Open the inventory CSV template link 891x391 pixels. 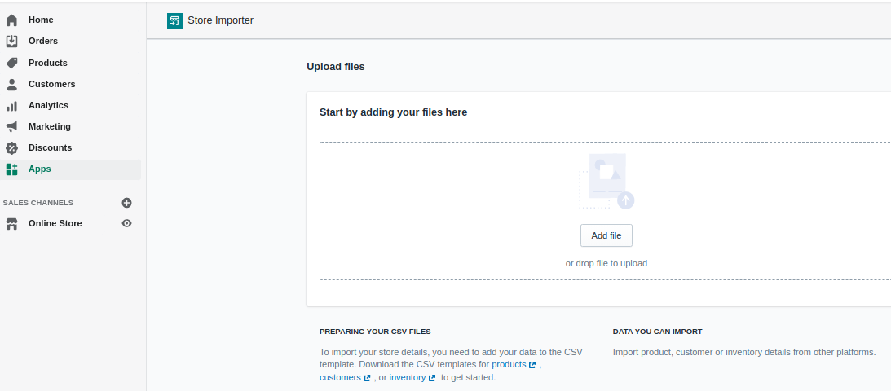408,378
